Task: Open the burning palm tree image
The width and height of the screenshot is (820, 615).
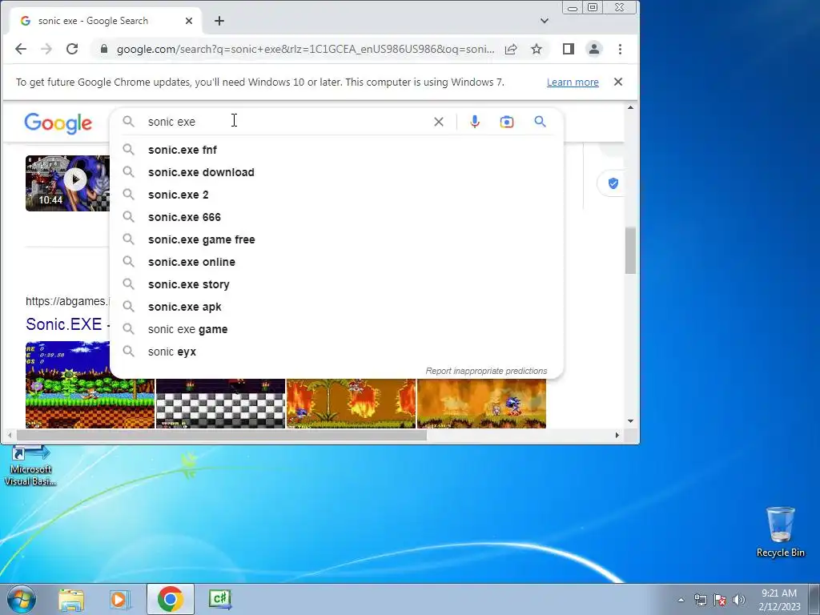Action: click(351, 404)
